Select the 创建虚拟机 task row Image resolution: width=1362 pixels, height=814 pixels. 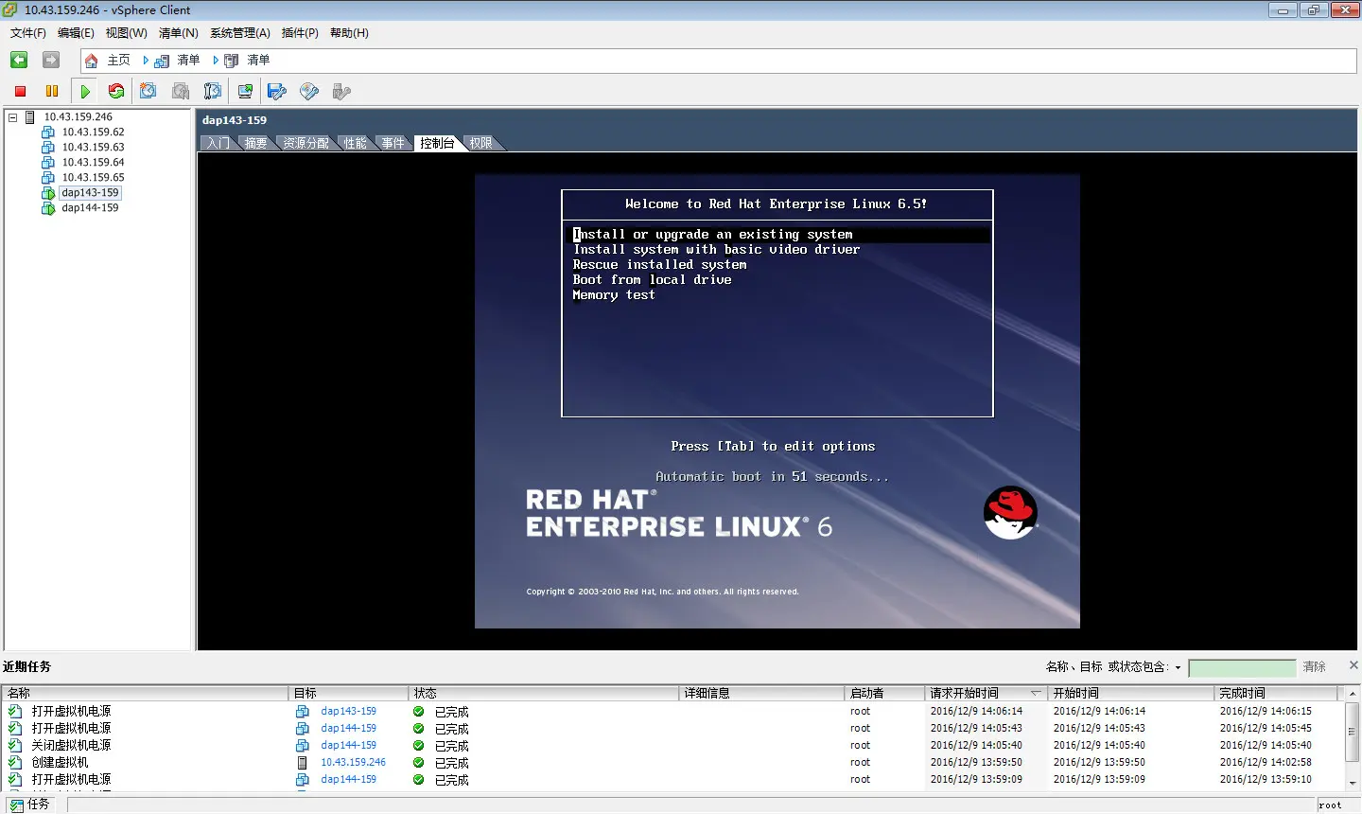click(672, 763)
